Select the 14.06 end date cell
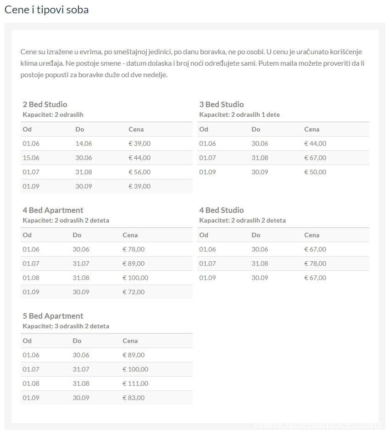Screen dimensions: 389x435 coord(83,143)
